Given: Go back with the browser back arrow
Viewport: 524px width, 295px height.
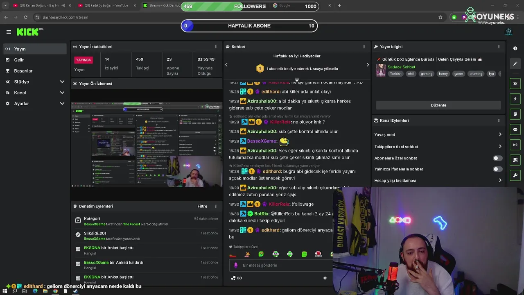Looking at the screenshot, I should click(x=6, y=17).
